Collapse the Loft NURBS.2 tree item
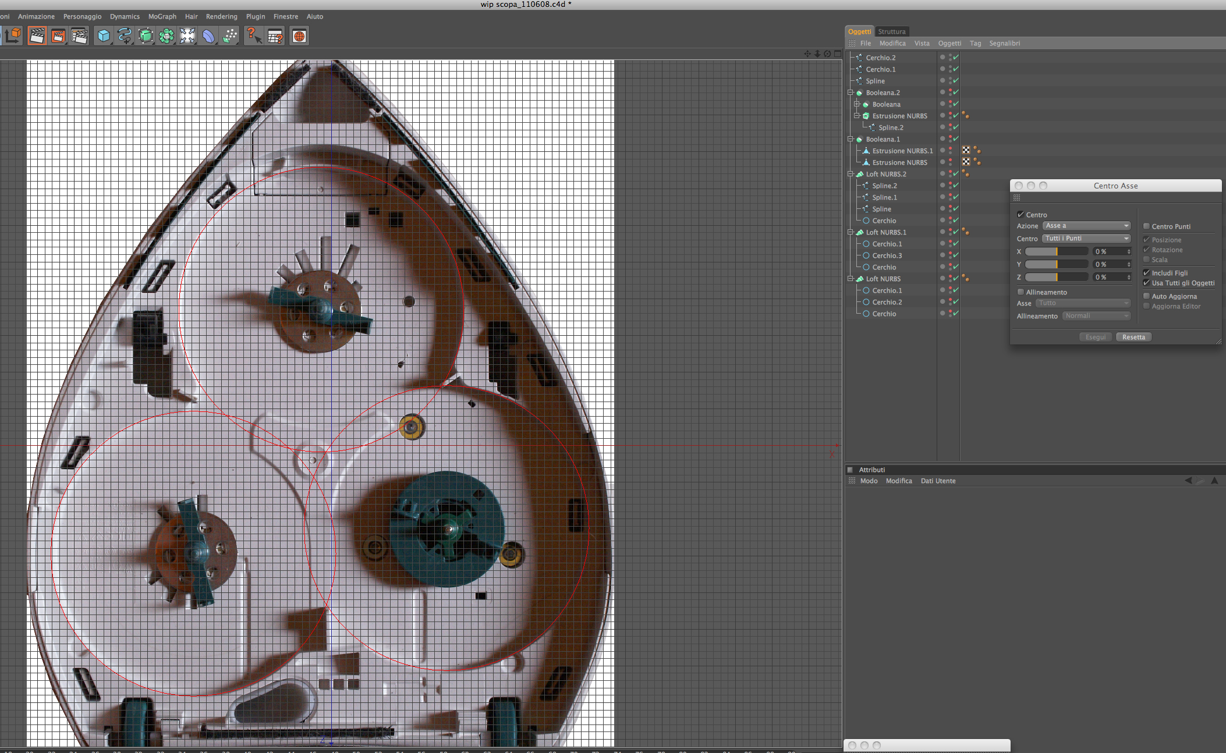 [x=850, y=174]
